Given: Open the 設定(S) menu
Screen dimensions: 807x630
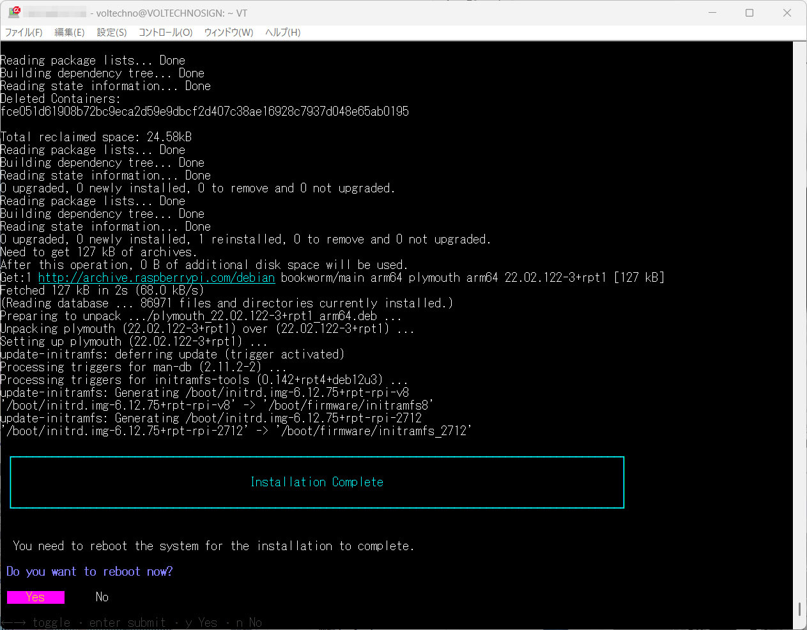Looking at the screenshot, I should tap(112, 33).
